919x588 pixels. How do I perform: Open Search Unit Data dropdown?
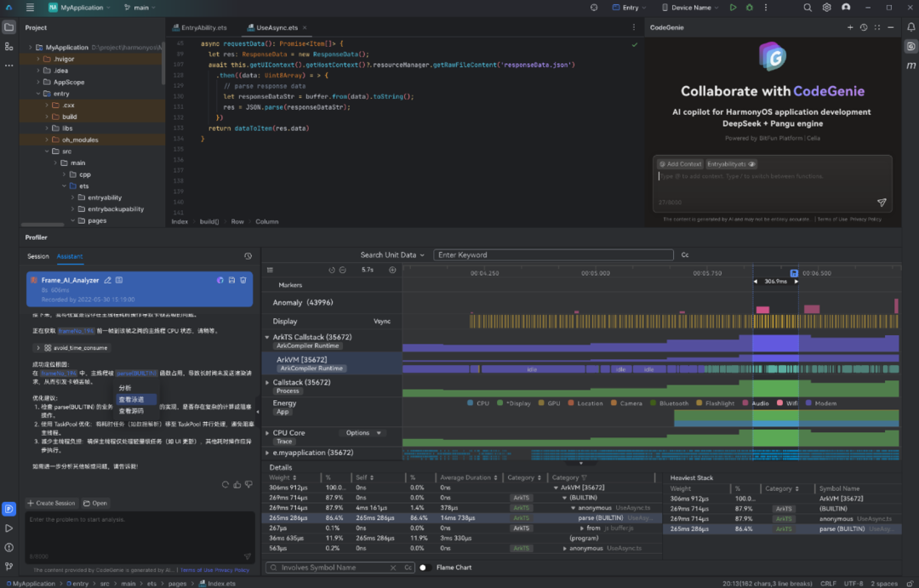(392, 255)
